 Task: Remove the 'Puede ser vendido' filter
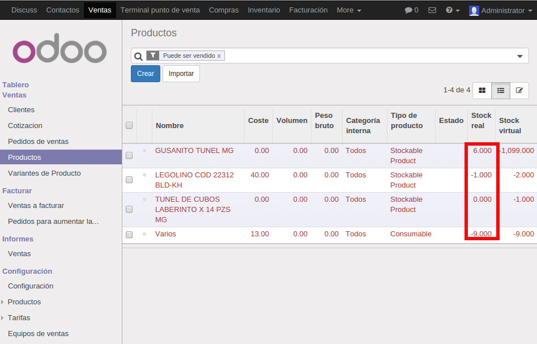[x=219, y=56]
